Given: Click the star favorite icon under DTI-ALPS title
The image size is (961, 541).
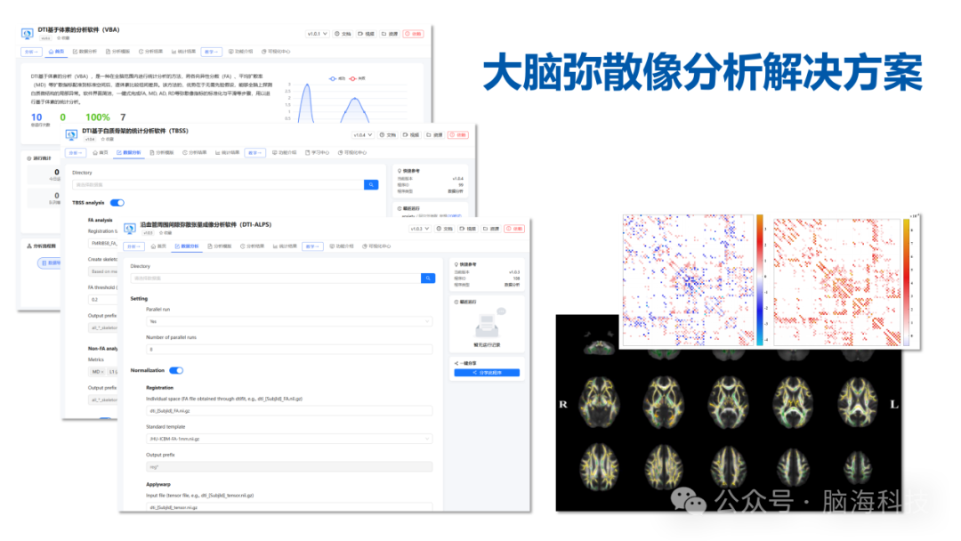Looking at the screenshot, I should [x=162, y=233].
